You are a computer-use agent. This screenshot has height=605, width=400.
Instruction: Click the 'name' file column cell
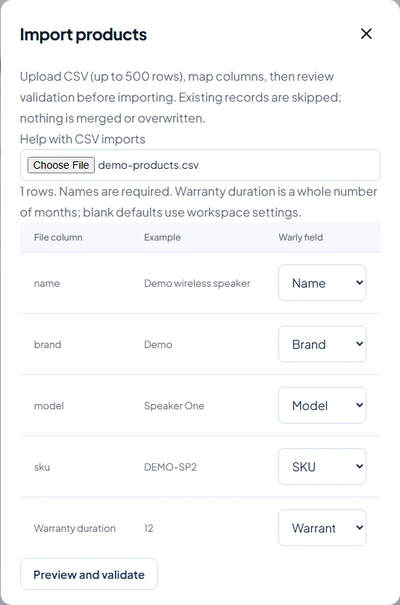[x=46, y=284]
